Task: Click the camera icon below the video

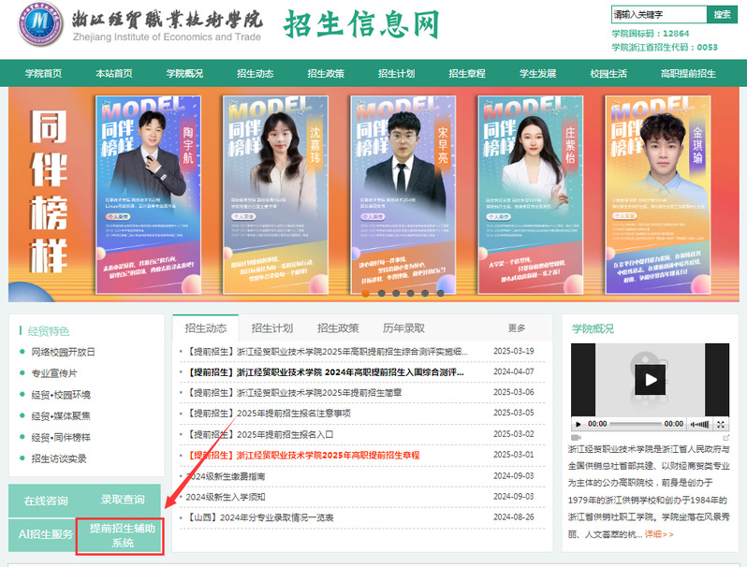Action: coord(576,437)
